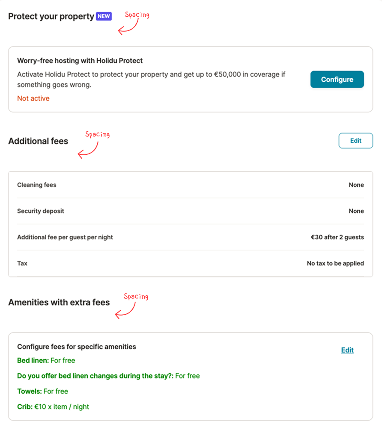Image resolution: width=382 pixels, height=431 pixels.
Task: Select Amenities with extra fees heading
Action: pos(59,302)
